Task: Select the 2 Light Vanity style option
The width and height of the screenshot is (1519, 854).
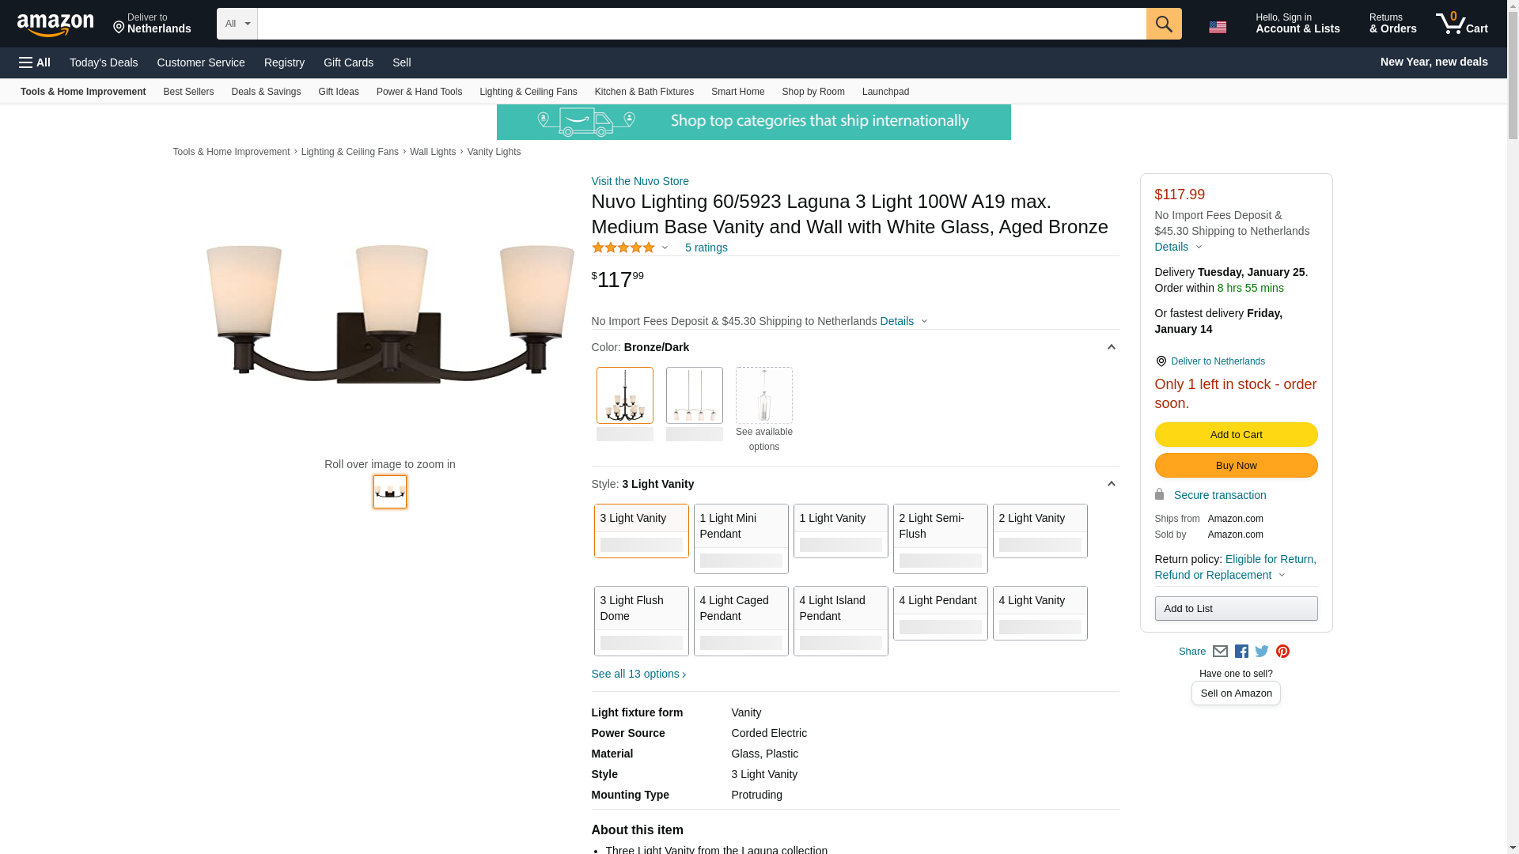Action: point(1040,531)
